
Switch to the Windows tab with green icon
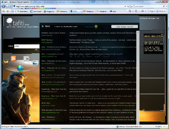103,12
